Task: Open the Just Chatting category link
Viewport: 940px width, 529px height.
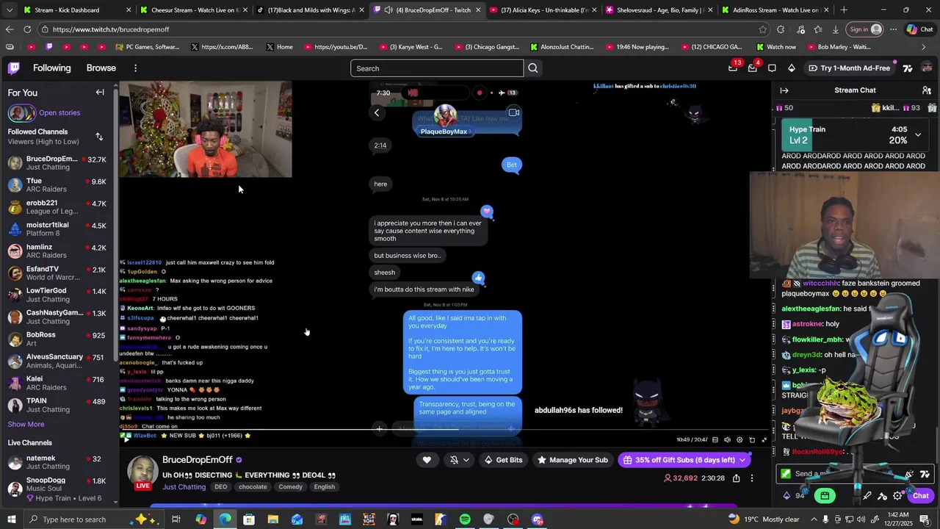Action: 184,487
